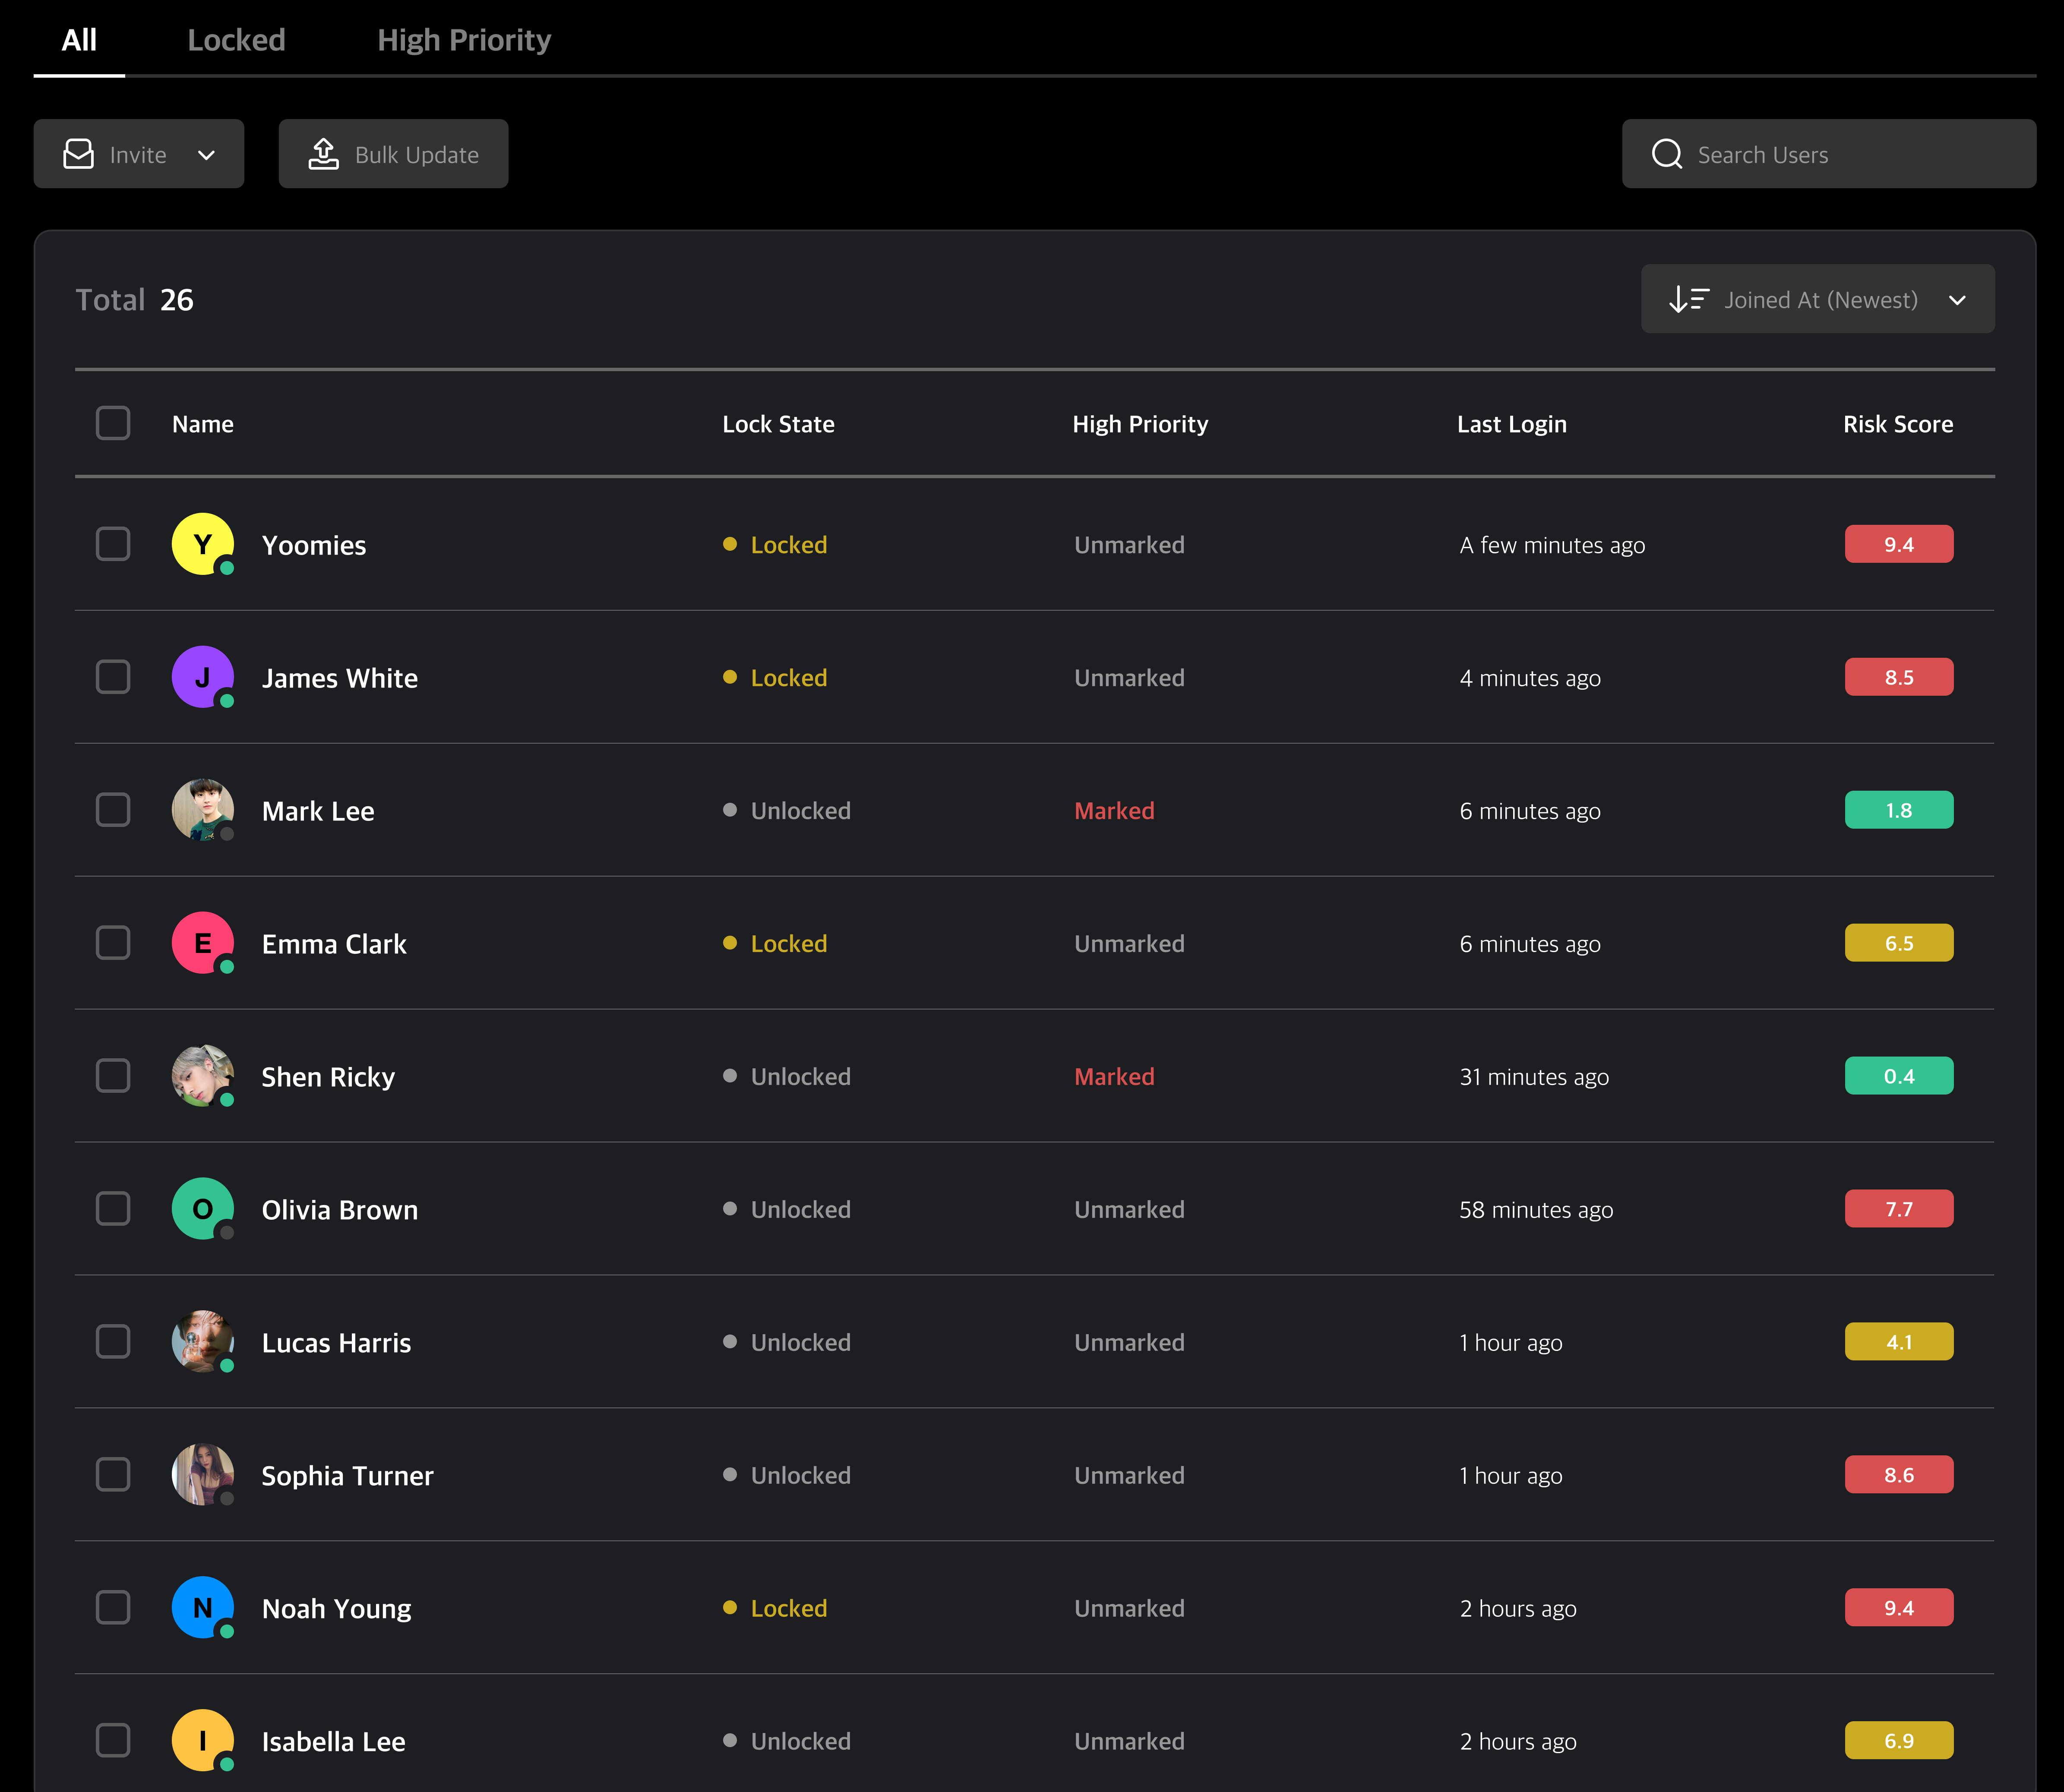Expand the Invite dropdown chevron
Image resolution: width=2064 pixels, height=1792 pixels.
point(207,155)
